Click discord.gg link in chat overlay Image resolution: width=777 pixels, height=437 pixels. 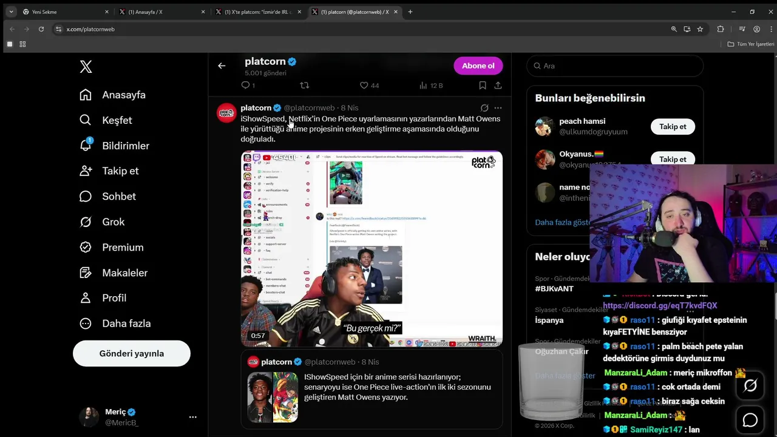point(660,306)
